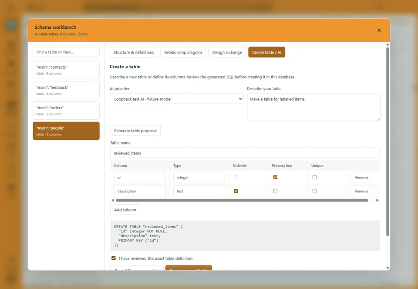Image resolution: width=418 pixels, height=289 pixels.
Task: Click the column table's horizontal scrollbar
Action: click(242, 200)
